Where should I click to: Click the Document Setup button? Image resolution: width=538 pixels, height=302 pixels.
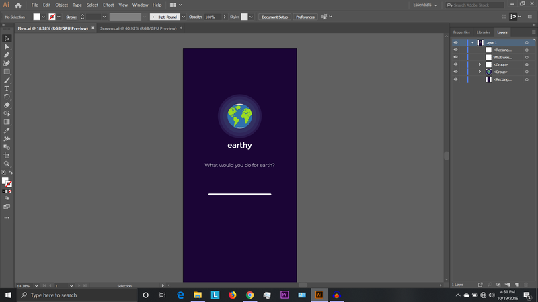(x=274, y=17)
